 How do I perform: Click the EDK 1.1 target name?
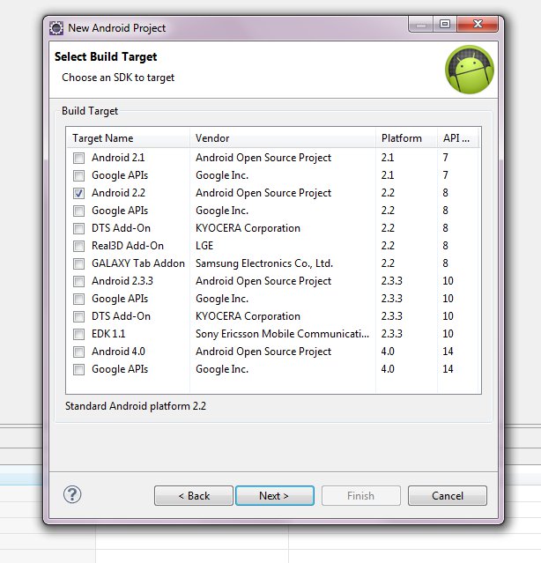tap(108, 334)
